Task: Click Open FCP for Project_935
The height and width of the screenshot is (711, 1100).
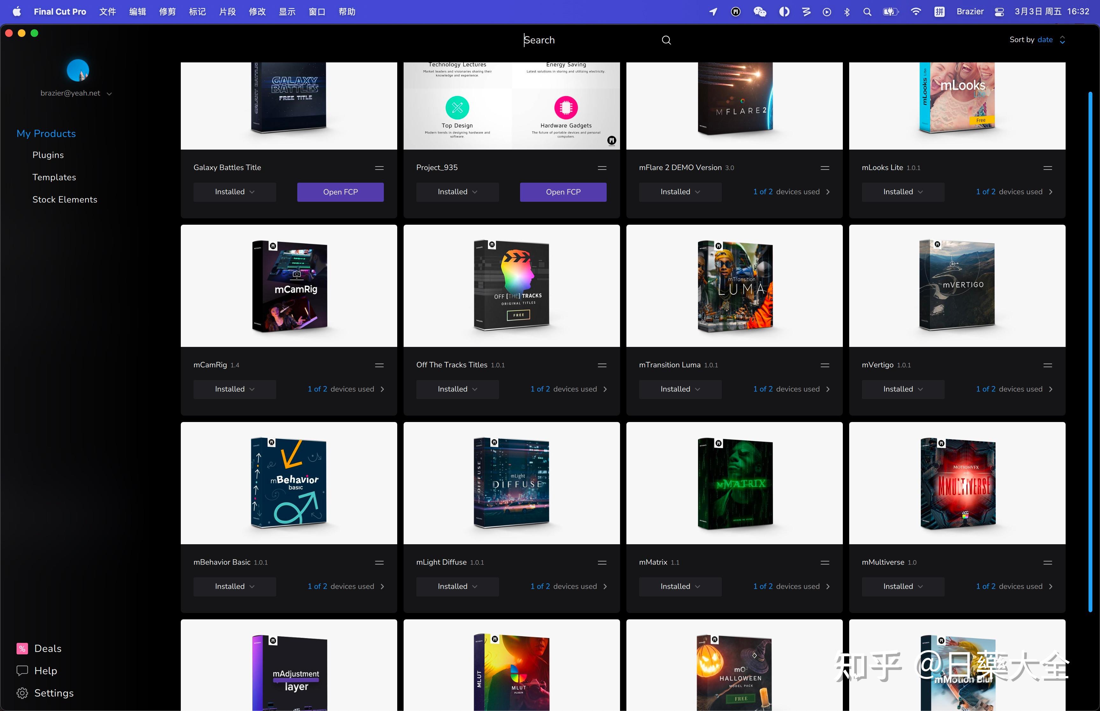Action: (563, 192)
